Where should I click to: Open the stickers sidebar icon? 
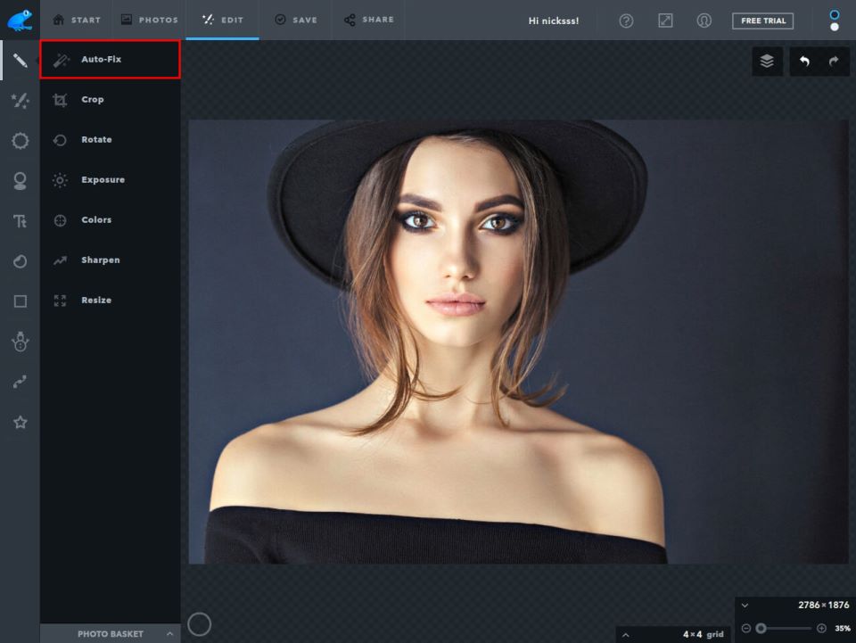tap(21, 261)
